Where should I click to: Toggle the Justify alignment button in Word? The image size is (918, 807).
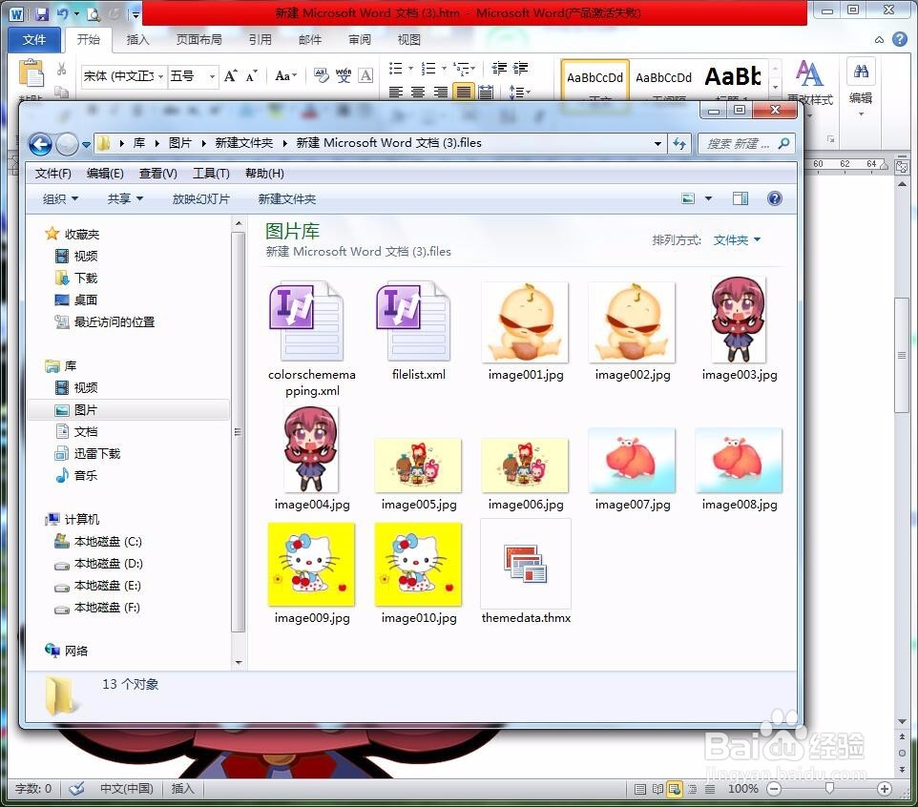(463, 92)
